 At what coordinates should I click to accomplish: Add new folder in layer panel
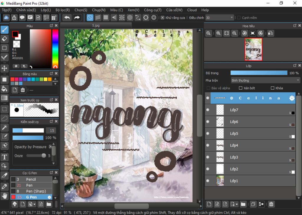pyautogui.click(x=243, y=204)
